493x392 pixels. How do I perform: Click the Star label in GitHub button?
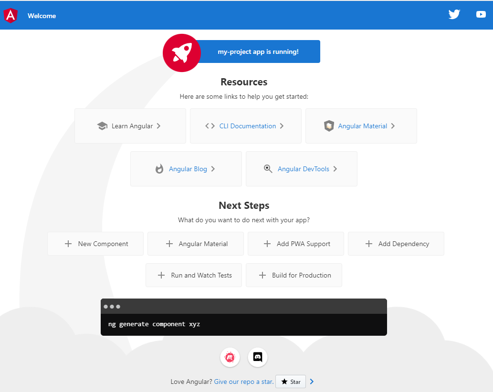click(295, 382)
